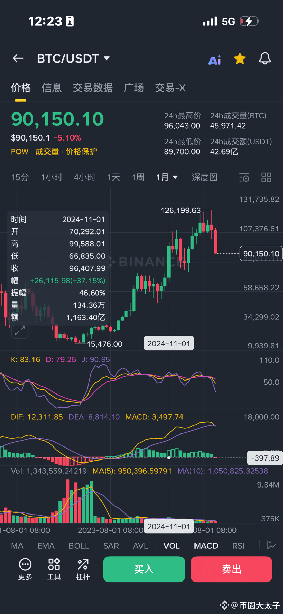Screen dimensions: 283x614
Task: Toggle the AVL indicator
Action: [x=140, y=546]
